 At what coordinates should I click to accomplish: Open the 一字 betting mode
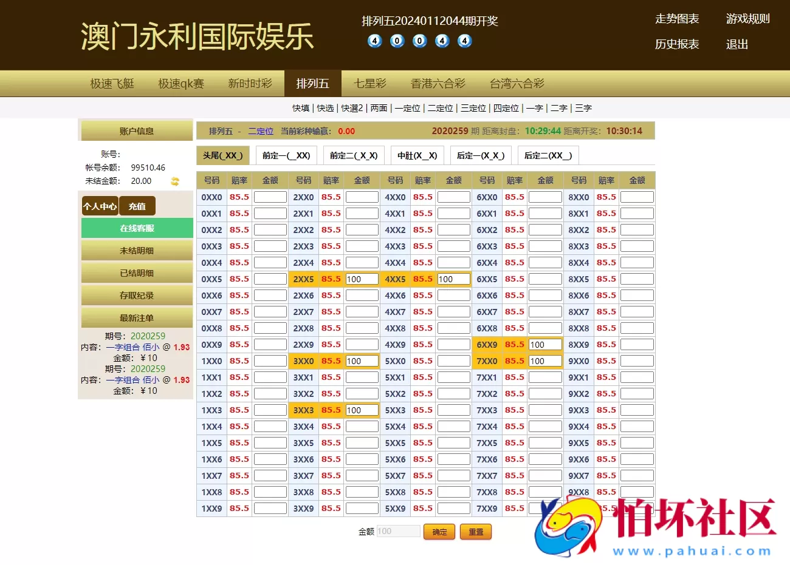(x=535, y=107)
